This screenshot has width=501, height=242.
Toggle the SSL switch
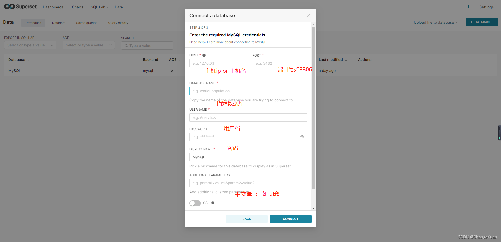pyautogui.click(x=195, y=203)
